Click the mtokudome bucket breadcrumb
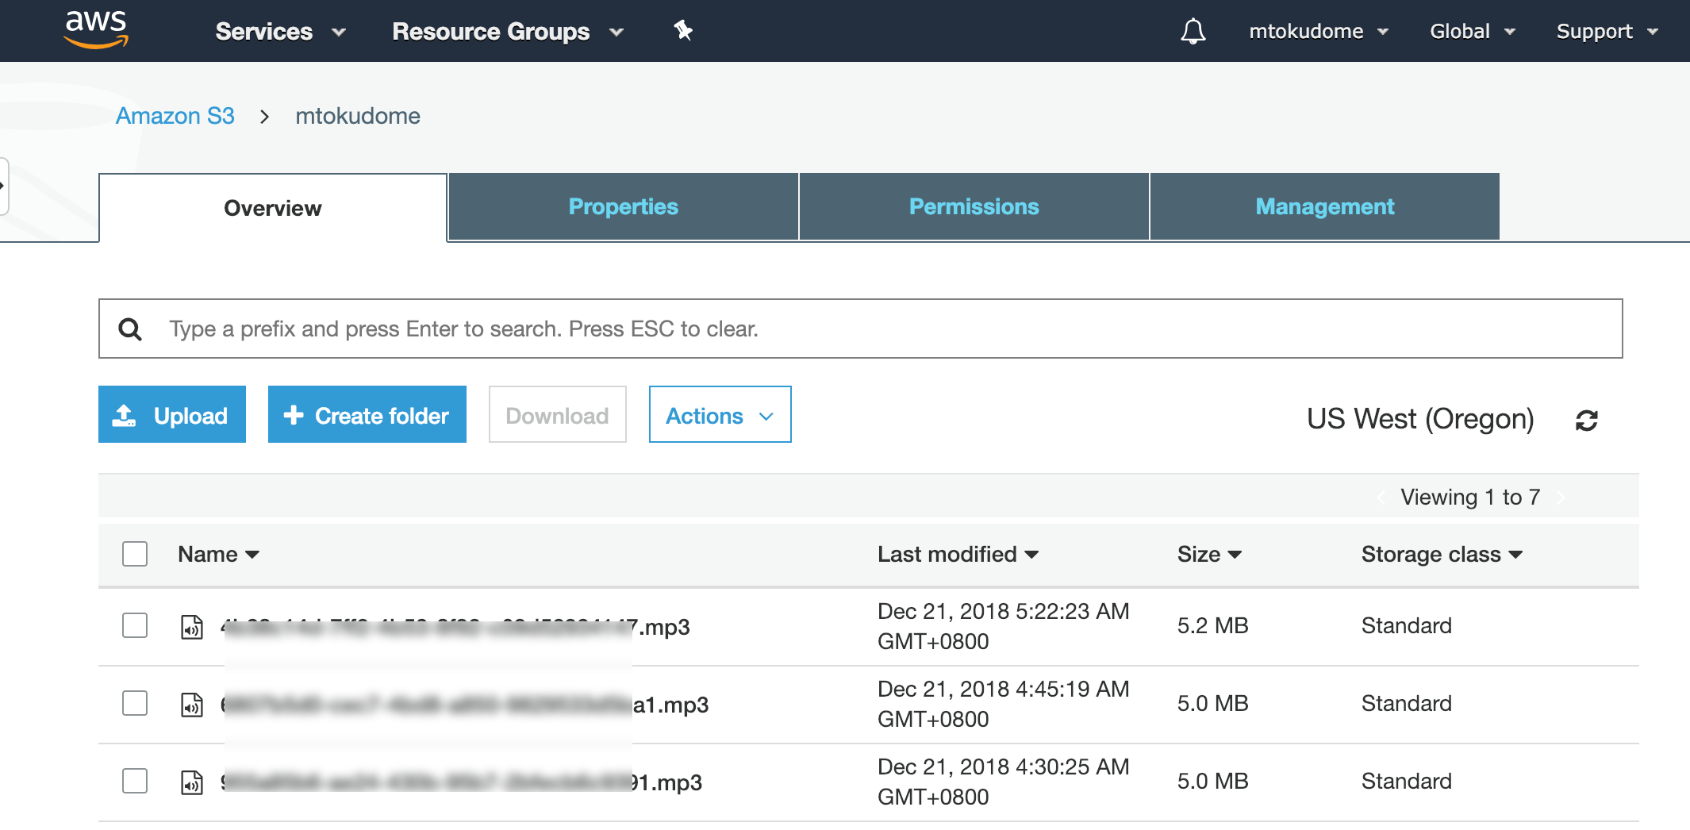The image size is (1690, 830). [358, 116]
